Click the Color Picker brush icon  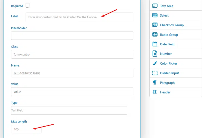155,64
